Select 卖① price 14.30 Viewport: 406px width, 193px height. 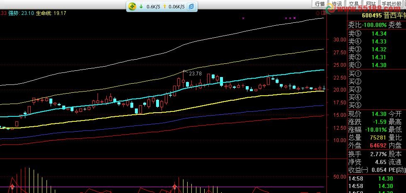coord(379,65)
